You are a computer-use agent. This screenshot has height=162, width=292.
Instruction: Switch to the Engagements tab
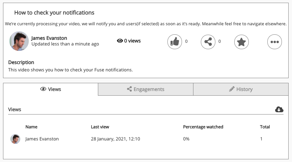tap(145, 89)
